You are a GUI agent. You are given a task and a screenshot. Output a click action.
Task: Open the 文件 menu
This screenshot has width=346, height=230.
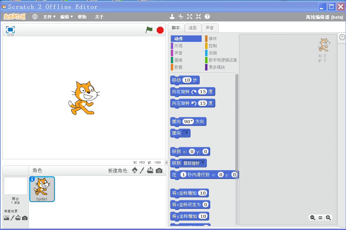click(x=49, y=17)
